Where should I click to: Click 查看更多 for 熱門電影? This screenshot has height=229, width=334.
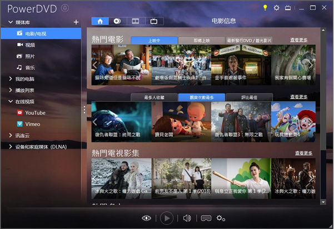(298, 40)
